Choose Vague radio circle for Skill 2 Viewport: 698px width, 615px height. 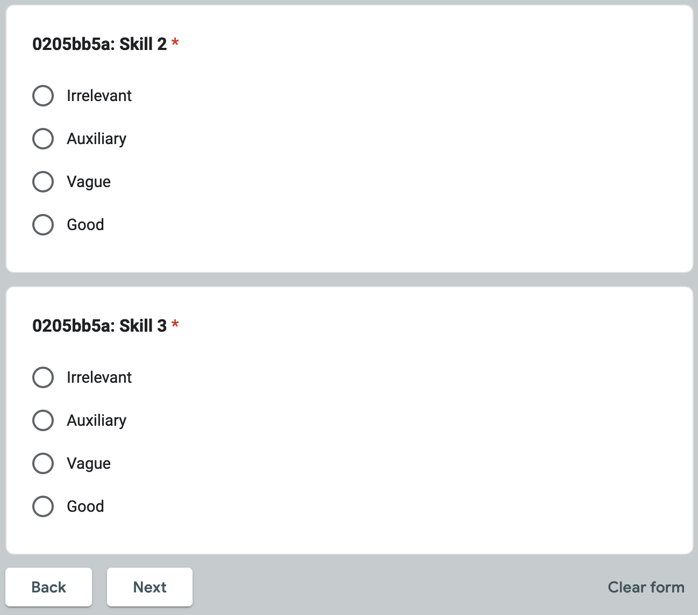tap(43, 182)
